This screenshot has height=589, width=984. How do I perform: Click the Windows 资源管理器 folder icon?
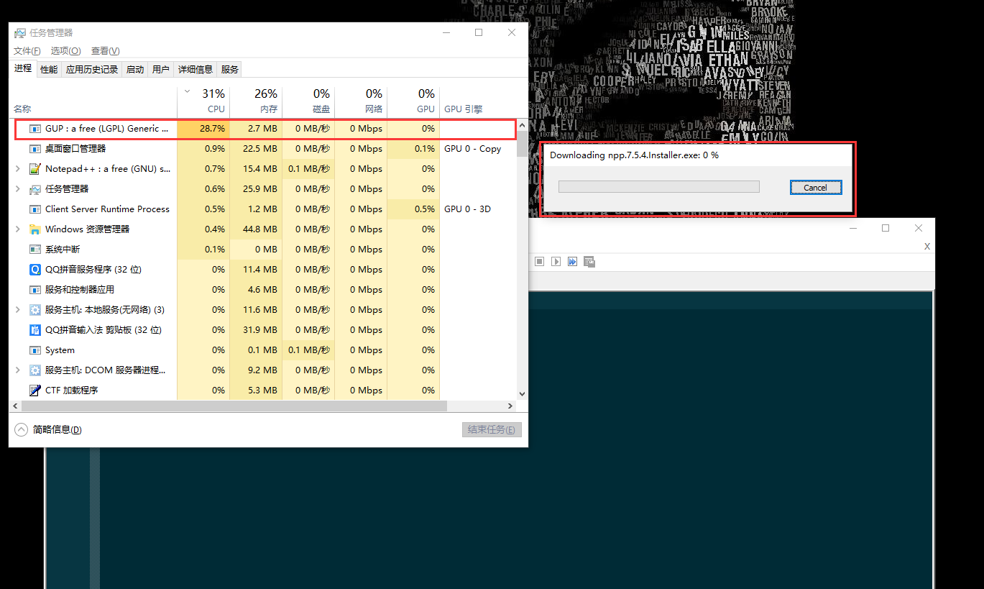tap(35, 229)
